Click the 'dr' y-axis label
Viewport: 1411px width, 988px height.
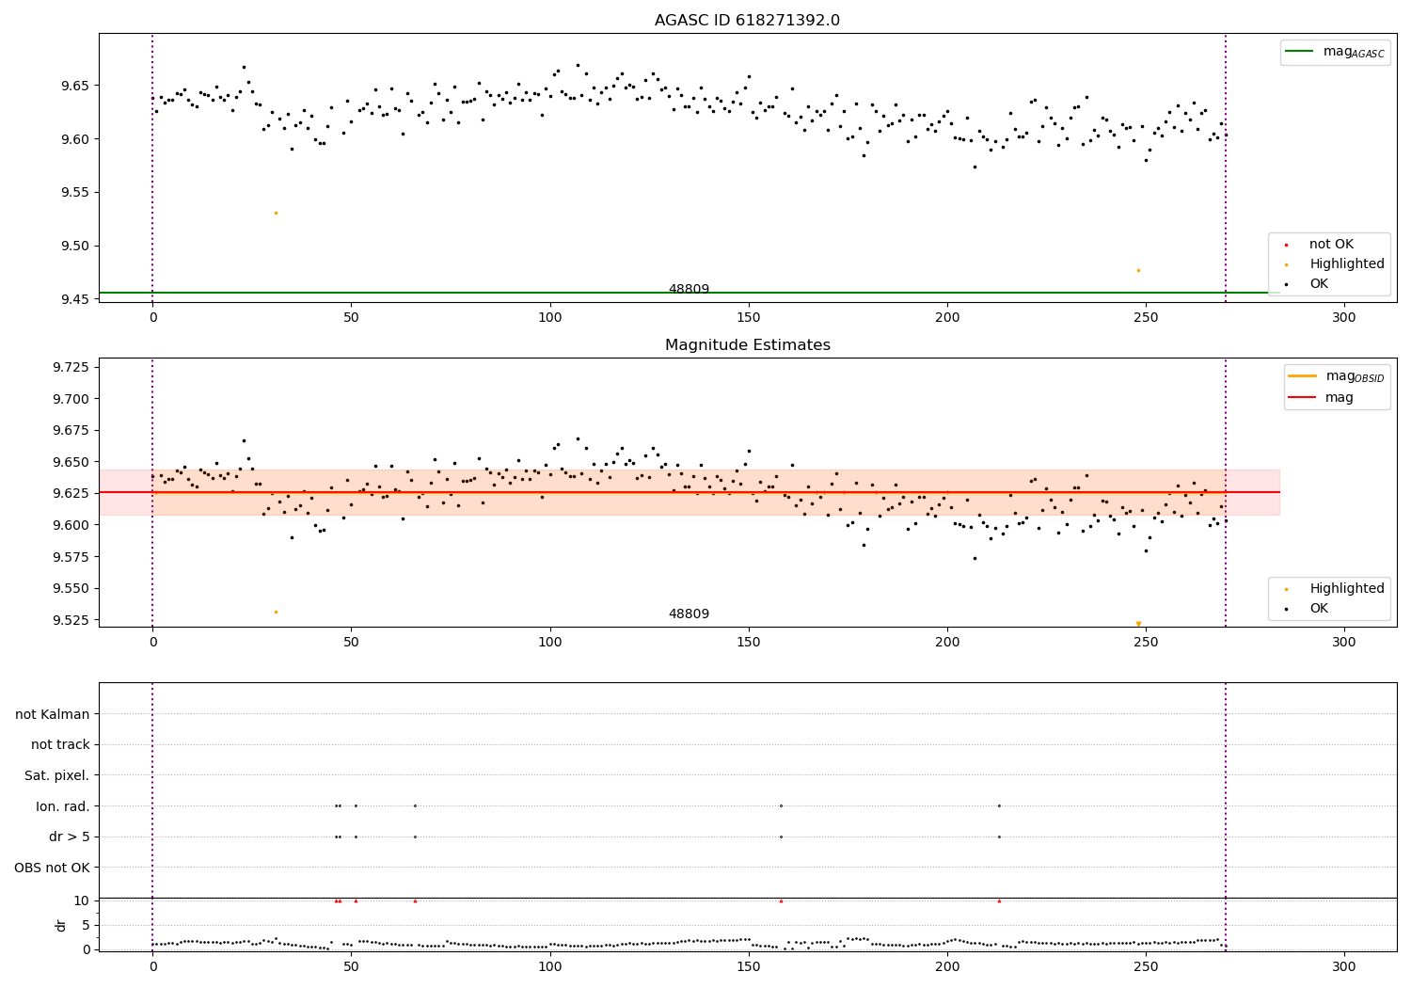(61, 925)
